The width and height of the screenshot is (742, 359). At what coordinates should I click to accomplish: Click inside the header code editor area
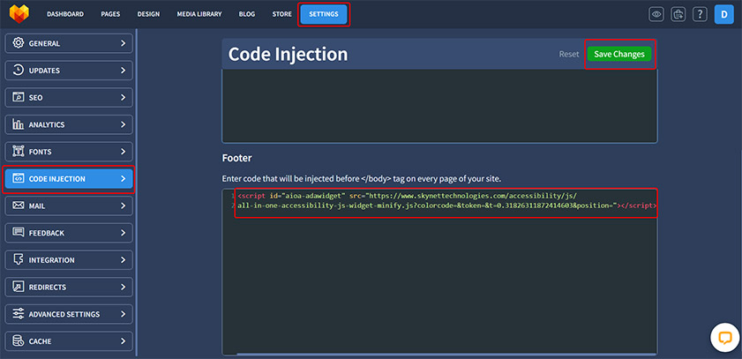pyautogui.click(x=439, y=106)
